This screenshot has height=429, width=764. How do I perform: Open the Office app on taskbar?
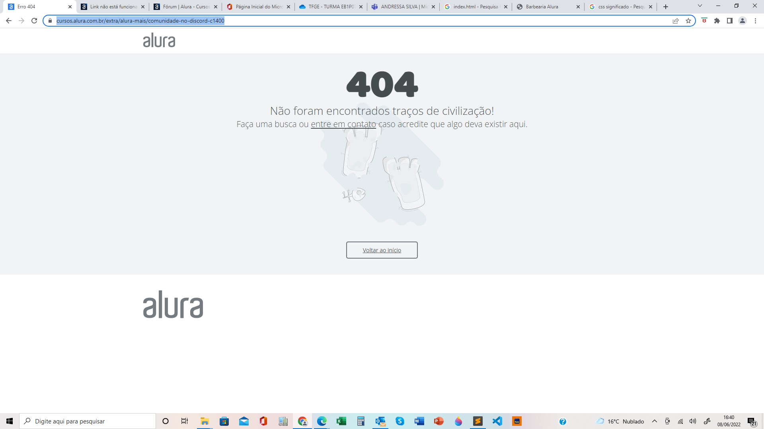[x=263, y=421]
